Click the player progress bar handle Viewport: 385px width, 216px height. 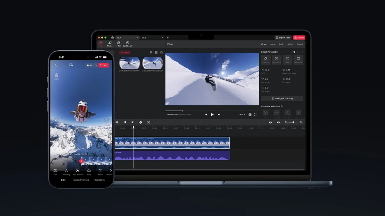tap(182, 111)
